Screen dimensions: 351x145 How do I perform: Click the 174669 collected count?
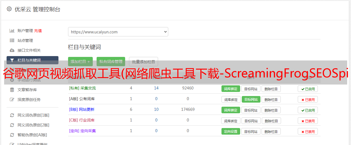(188, 109)
